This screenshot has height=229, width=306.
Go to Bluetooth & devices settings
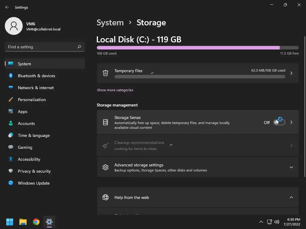[x=36, y=76]
